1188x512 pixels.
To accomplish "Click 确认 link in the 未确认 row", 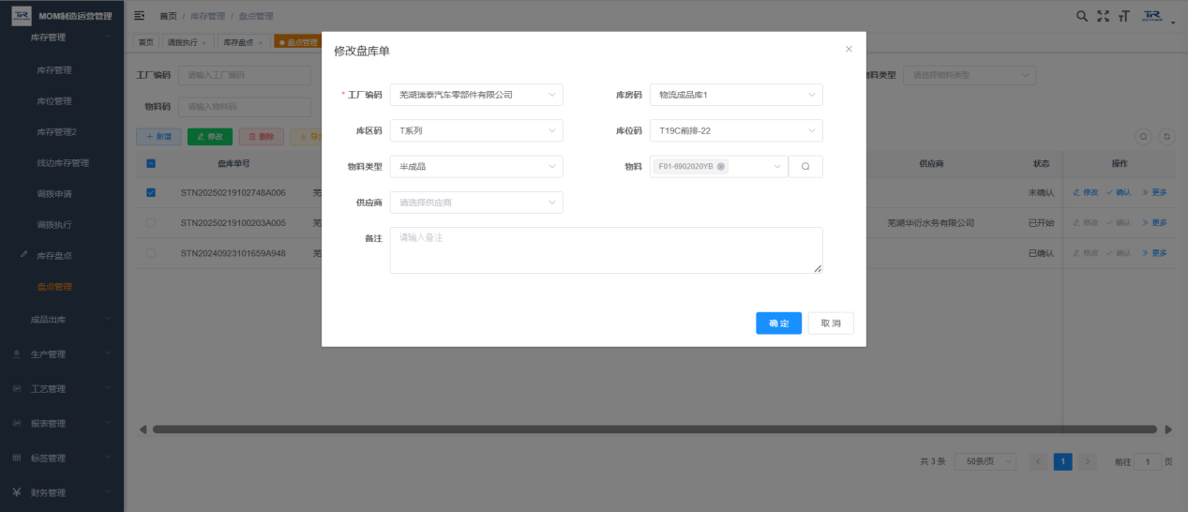I will click(1119, 193).
